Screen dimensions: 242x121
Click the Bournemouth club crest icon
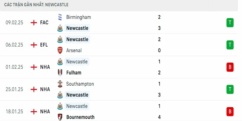coord(60,117)
